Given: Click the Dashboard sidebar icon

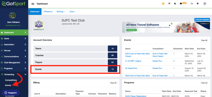Looking at the screenshot, I should click(x=2, y=33).
